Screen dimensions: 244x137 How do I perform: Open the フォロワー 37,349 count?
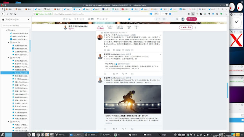pos(120,27)
